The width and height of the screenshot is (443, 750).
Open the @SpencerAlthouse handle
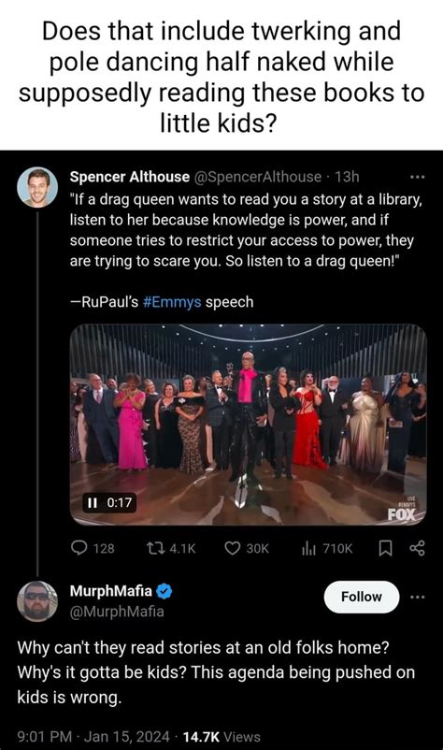258,177
